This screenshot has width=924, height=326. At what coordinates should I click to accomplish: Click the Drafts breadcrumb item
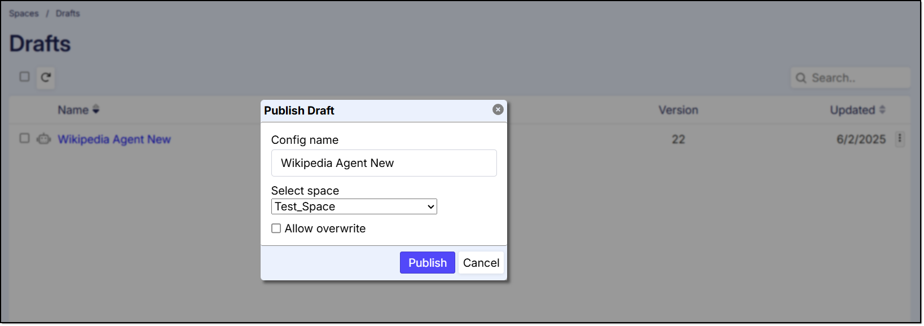[x=68, y=14]
